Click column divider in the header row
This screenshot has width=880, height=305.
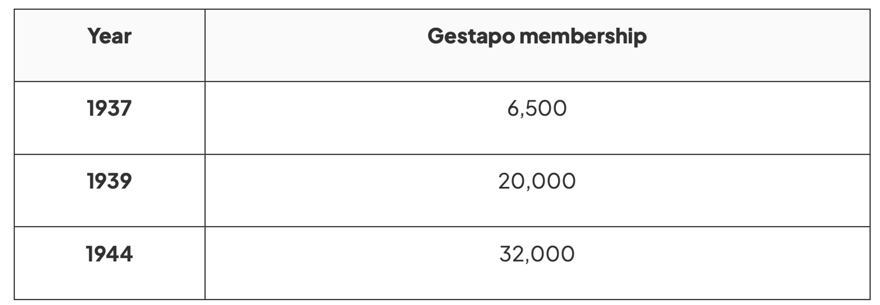(x=205, y=45)
